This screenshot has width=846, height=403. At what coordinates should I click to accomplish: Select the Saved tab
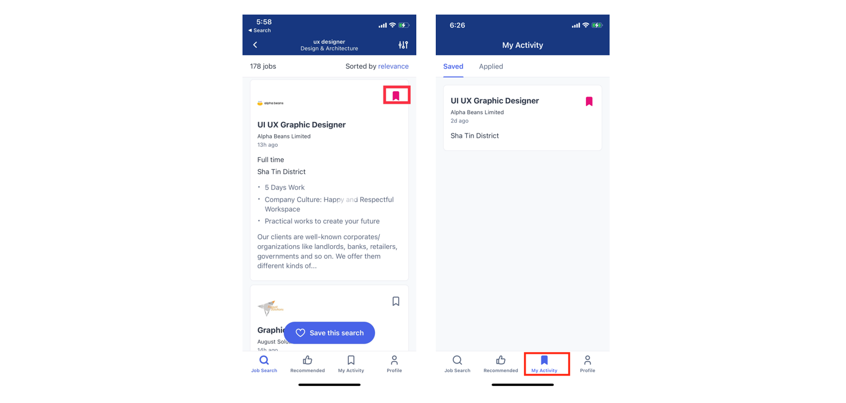[453, 66]
